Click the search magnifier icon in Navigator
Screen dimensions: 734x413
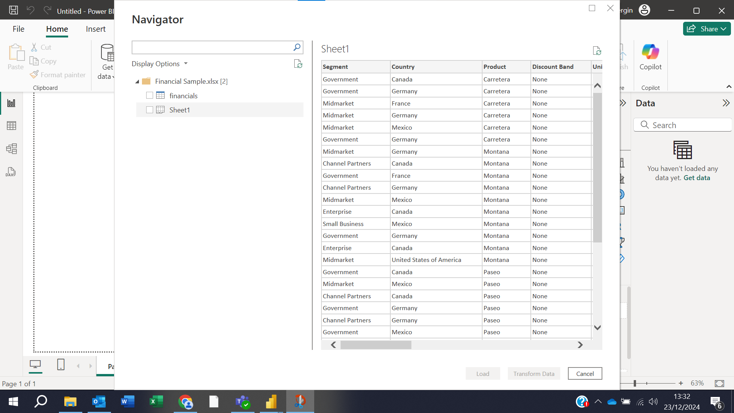pyautogui.click(x=297, y=47)
